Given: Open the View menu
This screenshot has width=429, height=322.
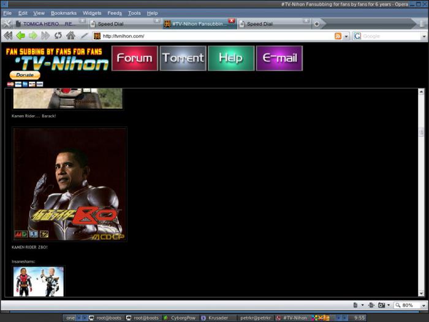Looking at the screenshot, I should [x=39, y=13].
